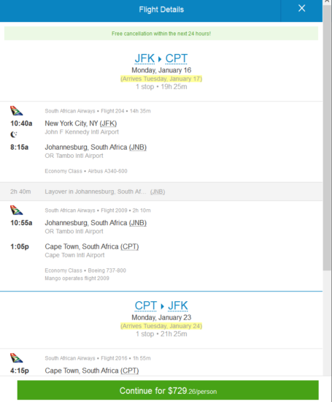Image resolution: width=332 pixels, height=402 pixels.
Task: Click (JNB) code on 10:55a departure
Action: [138, 223]
